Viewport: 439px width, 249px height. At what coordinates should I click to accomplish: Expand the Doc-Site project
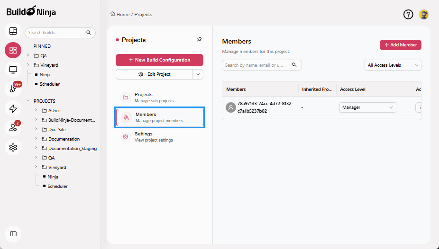pos(36,129)
